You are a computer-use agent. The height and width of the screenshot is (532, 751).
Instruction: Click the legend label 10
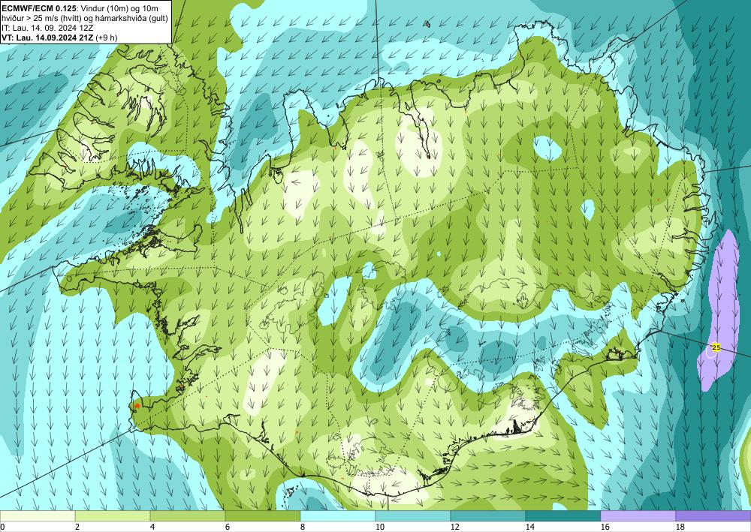point(379,527)
